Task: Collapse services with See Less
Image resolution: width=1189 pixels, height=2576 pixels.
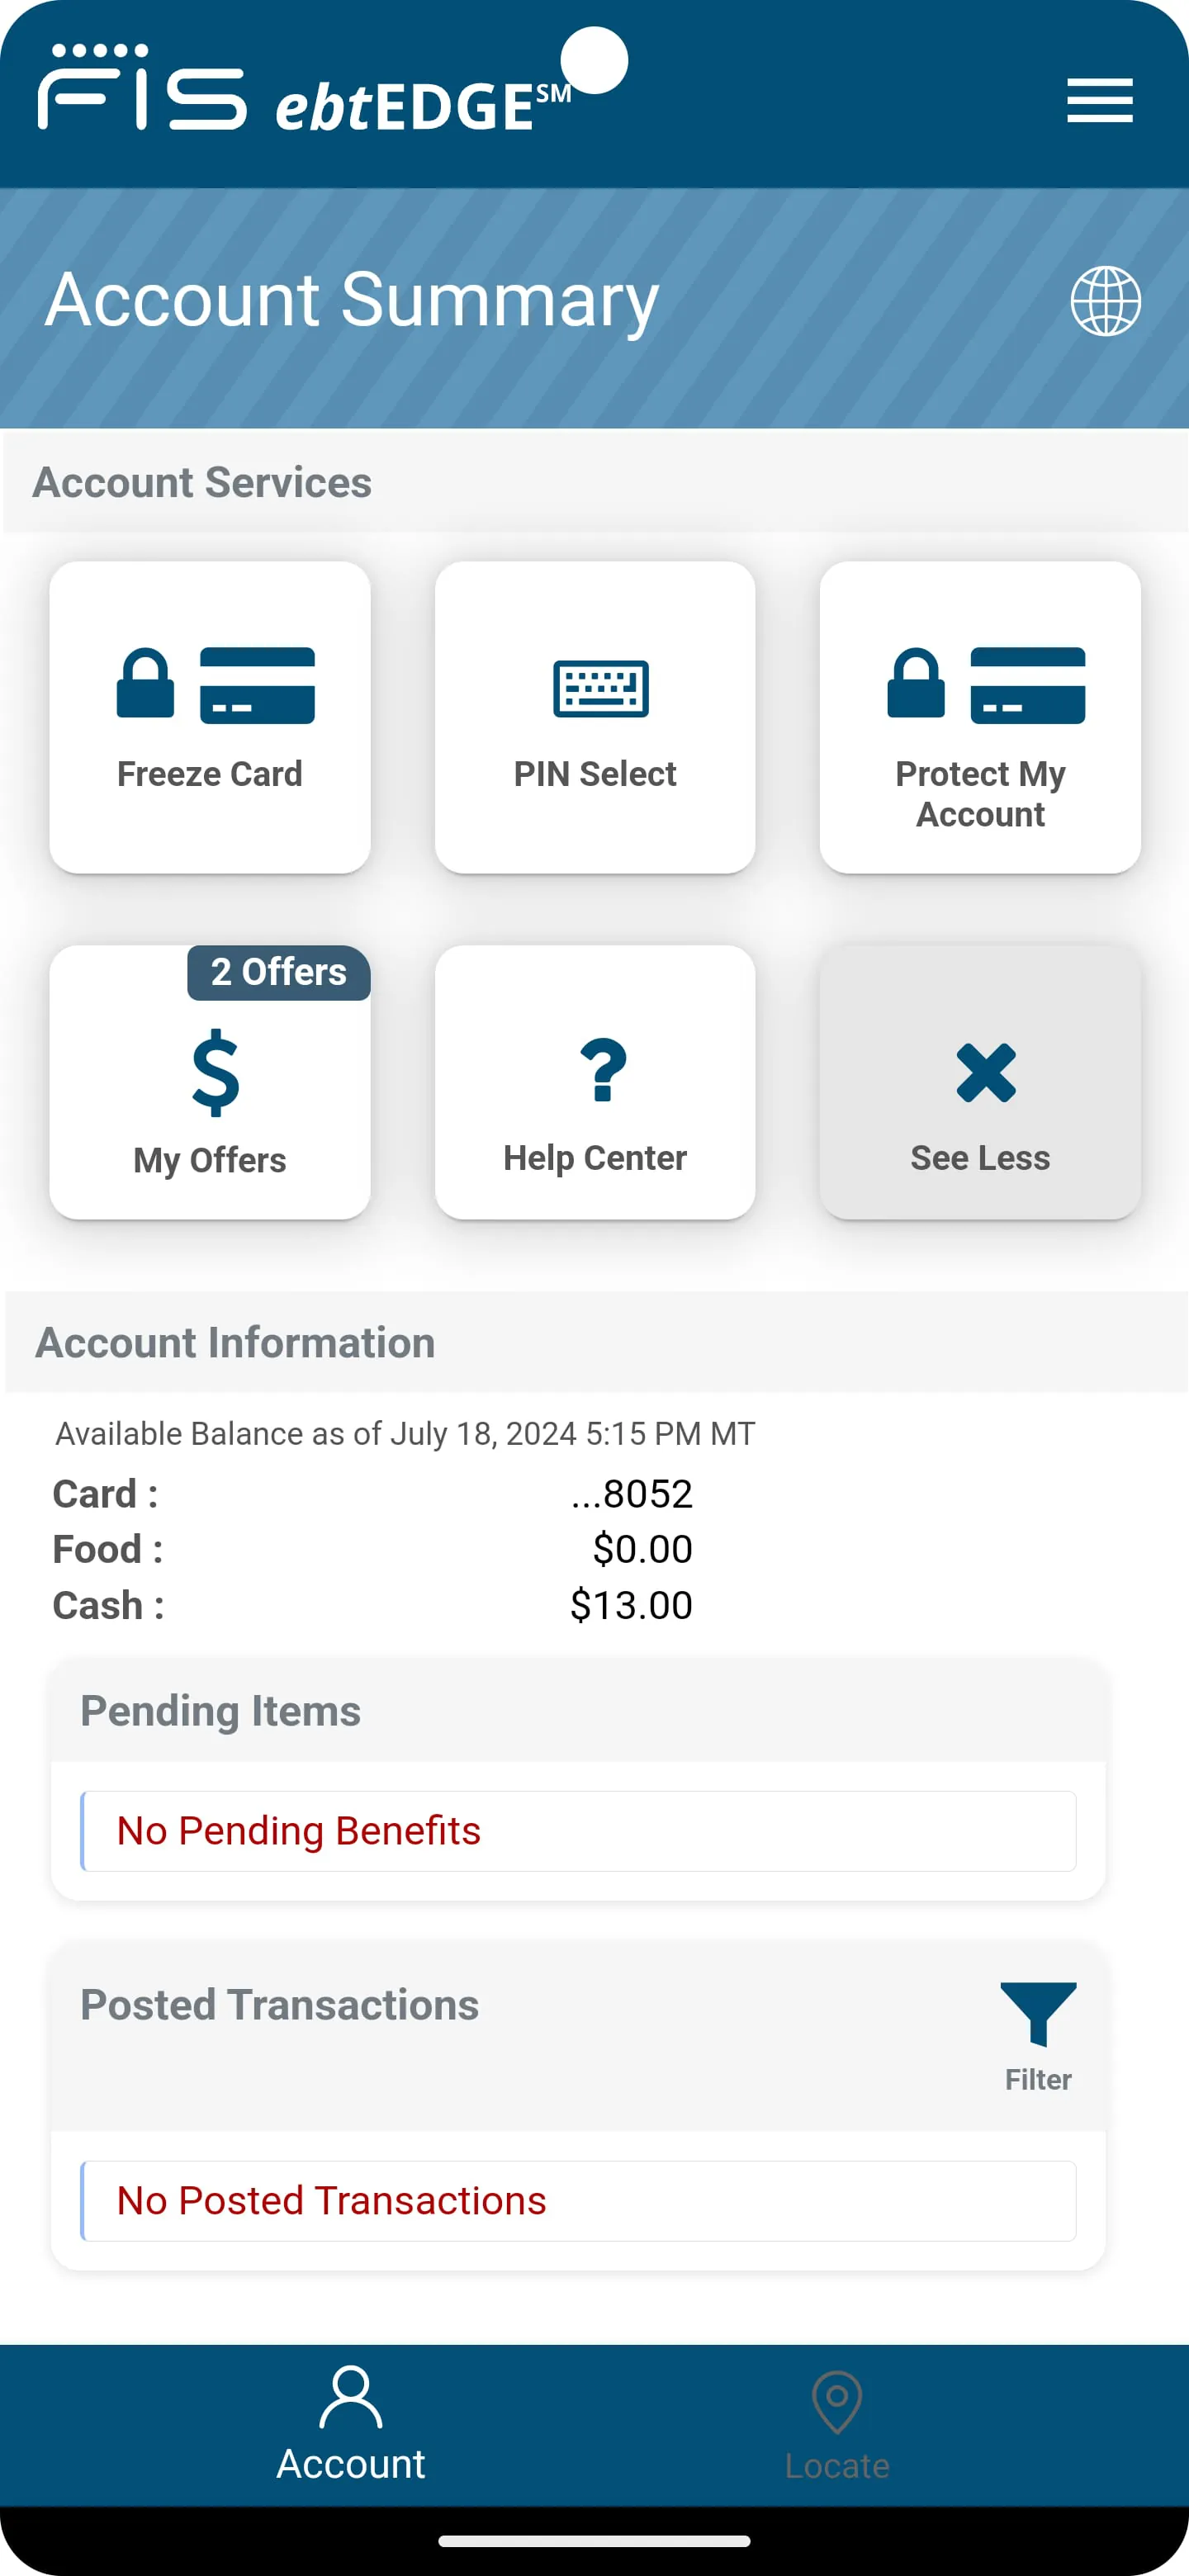Action: click(980, 1083)
